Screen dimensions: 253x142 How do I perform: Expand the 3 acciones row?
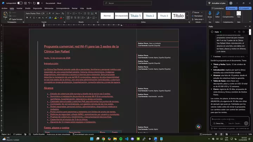point(229,57)
